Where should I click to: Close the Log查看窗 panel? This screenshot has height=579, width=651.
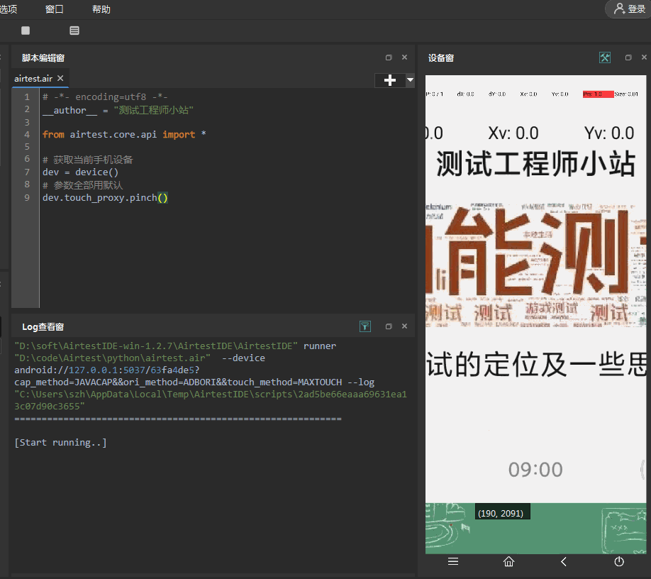pyautogui.click(x=404, y=326)
